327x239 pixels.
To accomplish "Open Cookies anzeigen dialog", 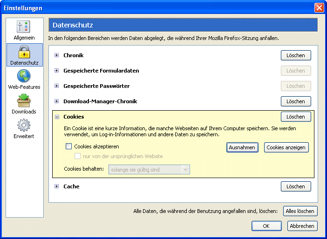I will (286, 147).
